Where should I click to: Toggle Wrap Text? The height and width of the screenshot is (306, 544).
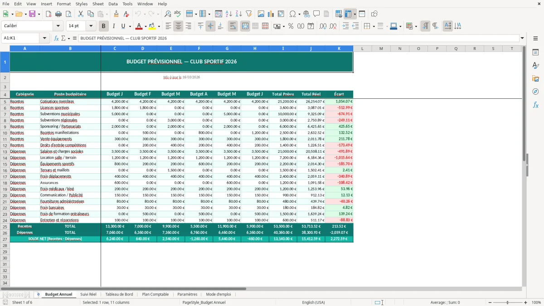point(233,26)
